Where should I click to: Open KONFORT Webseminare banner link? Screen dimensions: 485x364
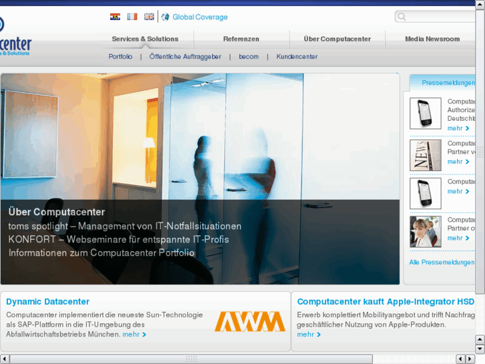coord(119,240)
